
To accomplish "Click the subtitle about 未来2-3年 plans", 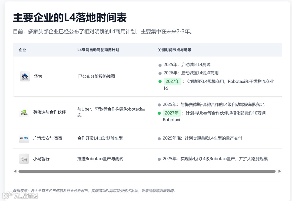I will (103, 32).
